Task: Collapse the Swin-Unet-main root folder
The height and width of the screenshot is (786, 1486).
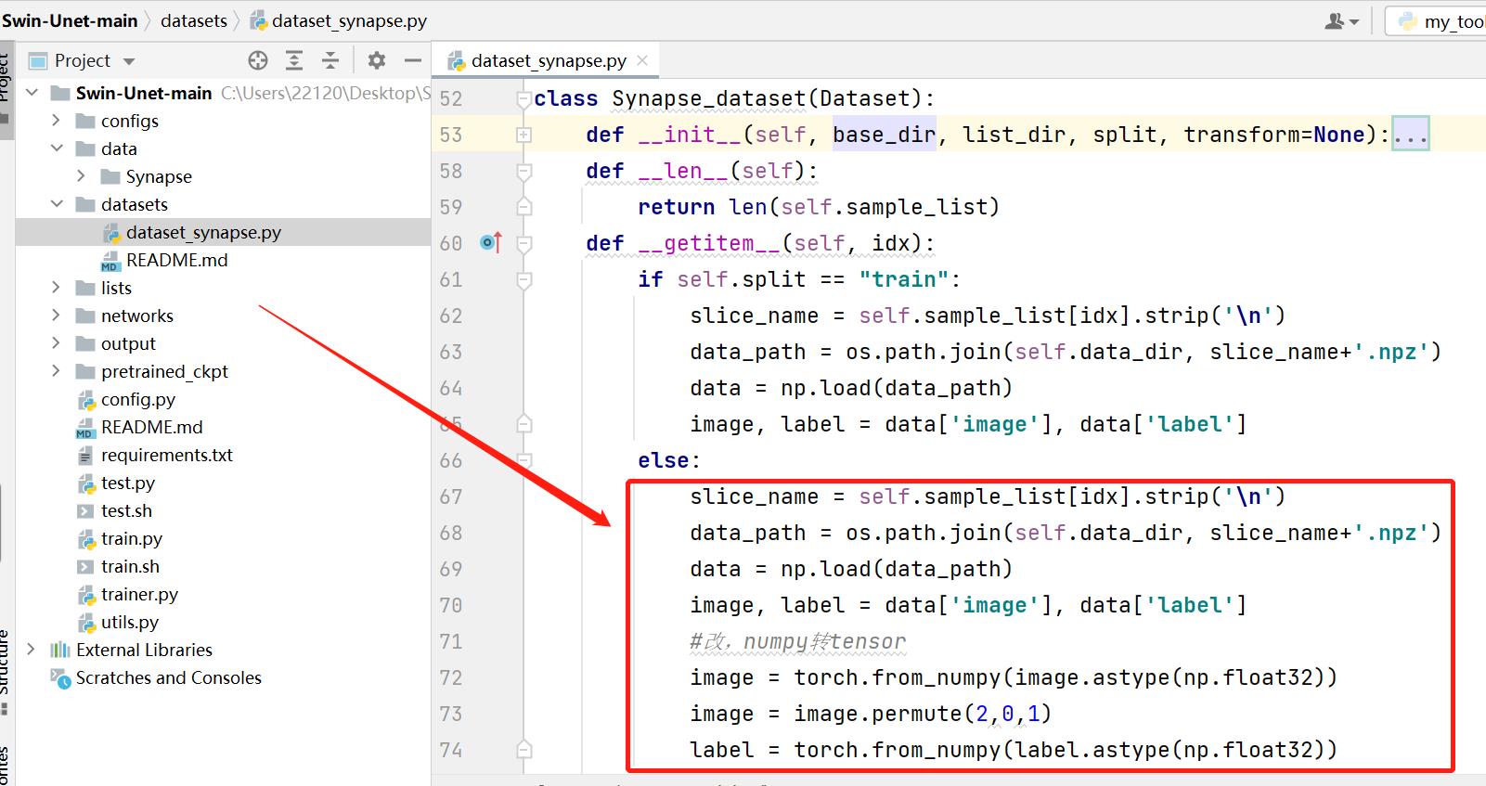Action: pyautogui.click(x=32, y=93)
